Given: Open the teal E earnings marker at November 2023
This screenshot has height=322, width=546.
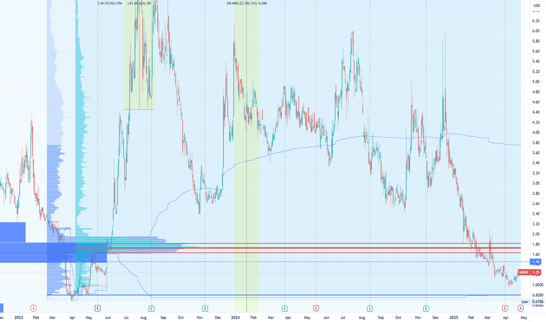Looking at the screenshot, I should 205,308.
